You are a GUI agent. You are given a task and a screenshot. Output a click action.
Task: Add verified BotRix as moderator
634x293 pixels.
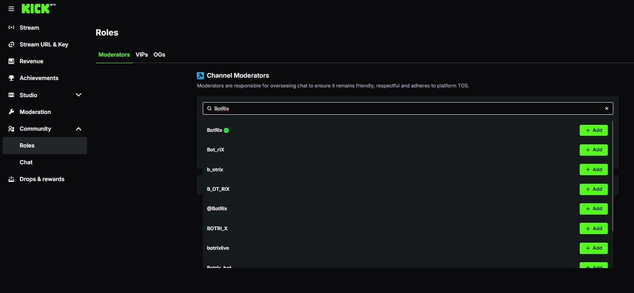(x=593, y=130)
